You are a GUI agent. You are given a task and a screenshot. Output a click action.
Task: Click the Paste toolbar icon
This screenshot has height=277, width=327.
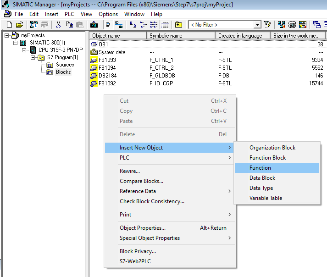pos(80,25)
